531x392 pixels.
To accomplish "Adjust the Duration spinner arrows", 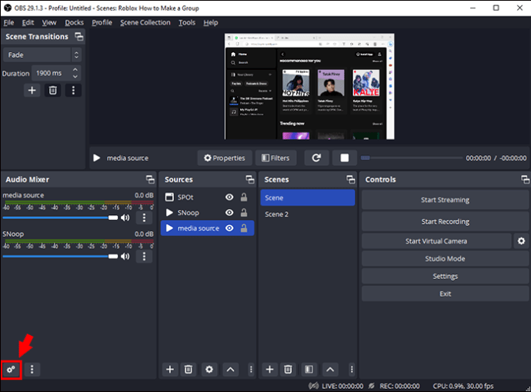I will pyautogui.click(x=75, y=73).
